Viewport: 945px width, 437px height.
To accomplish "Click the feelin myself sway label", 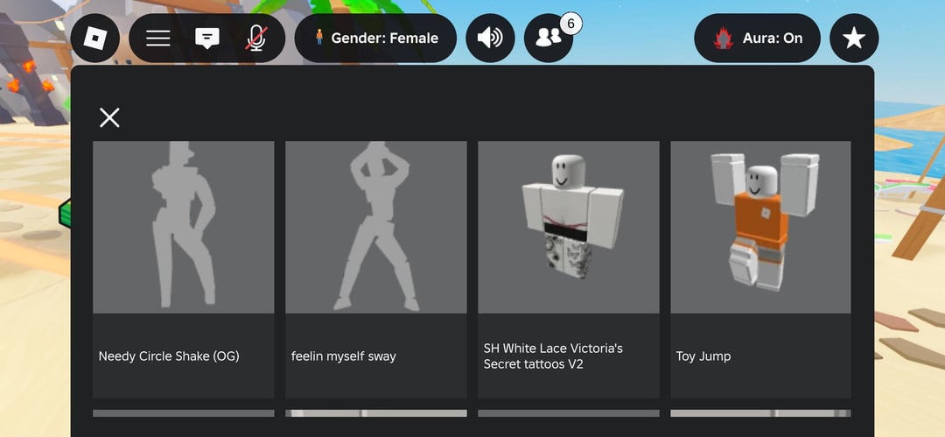I will pos(344,356).
